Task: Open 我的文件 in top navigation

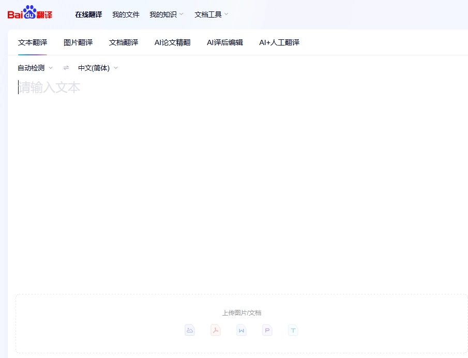Action: tap(126, 14)
